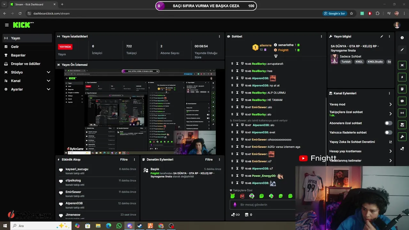Toggle the lightning activity panel icon in right toolbar
Viewport: 409px width, 230px height.
402,77
